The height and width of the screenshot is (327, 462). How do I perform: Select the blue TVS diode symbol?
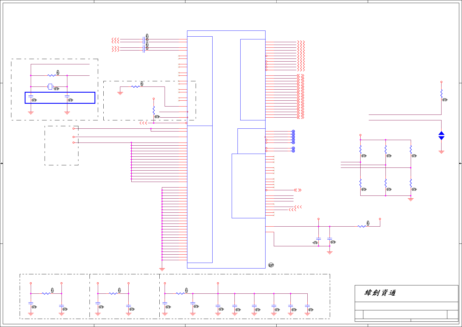pos(441,136)
